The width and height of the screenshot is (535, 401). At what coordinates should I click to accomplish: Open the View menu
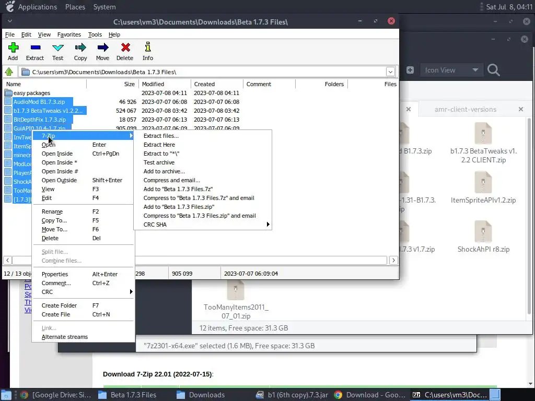tap(44, 34)
